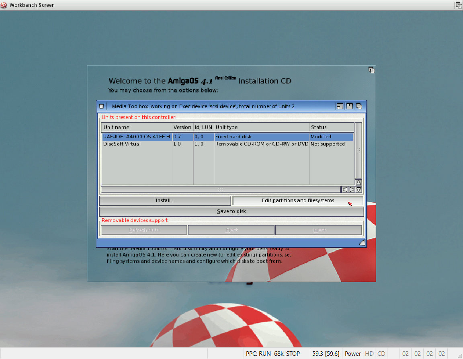
Task: Click Save to disk
Action: [x=231, y=211]
